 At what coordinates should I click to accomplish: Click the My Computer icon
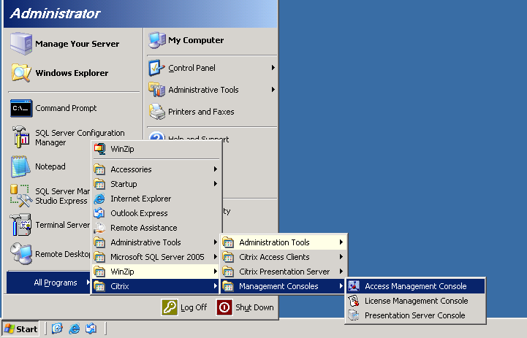pyautogui.click(x=157, y=40)
